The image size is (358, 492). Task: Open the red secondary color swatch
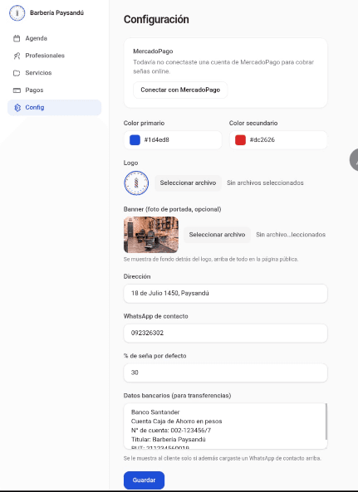tap(240, 140)
